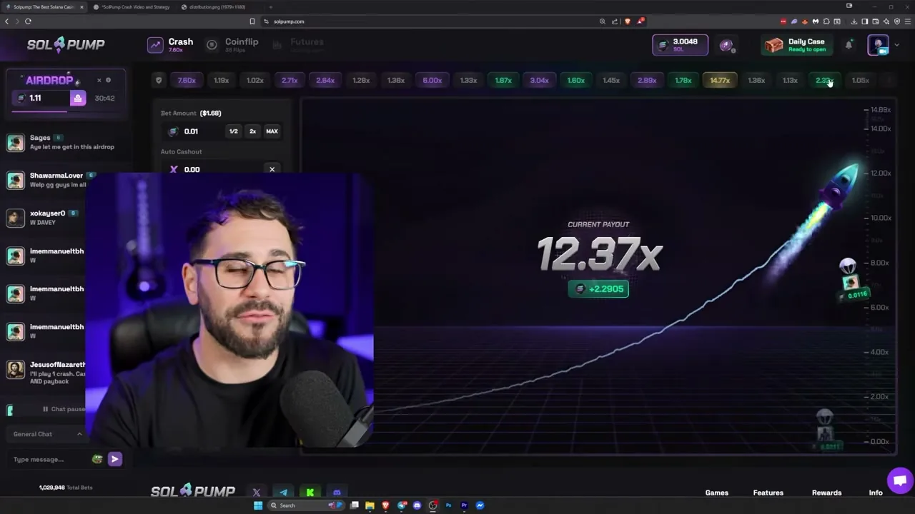Click the 1.87x history chip
The image size is (915, 514).
coord(503,80)
